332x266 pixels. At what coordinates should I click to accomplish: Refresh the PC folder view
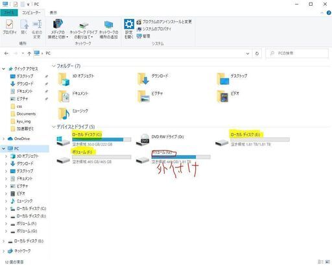tap(257, 53)
